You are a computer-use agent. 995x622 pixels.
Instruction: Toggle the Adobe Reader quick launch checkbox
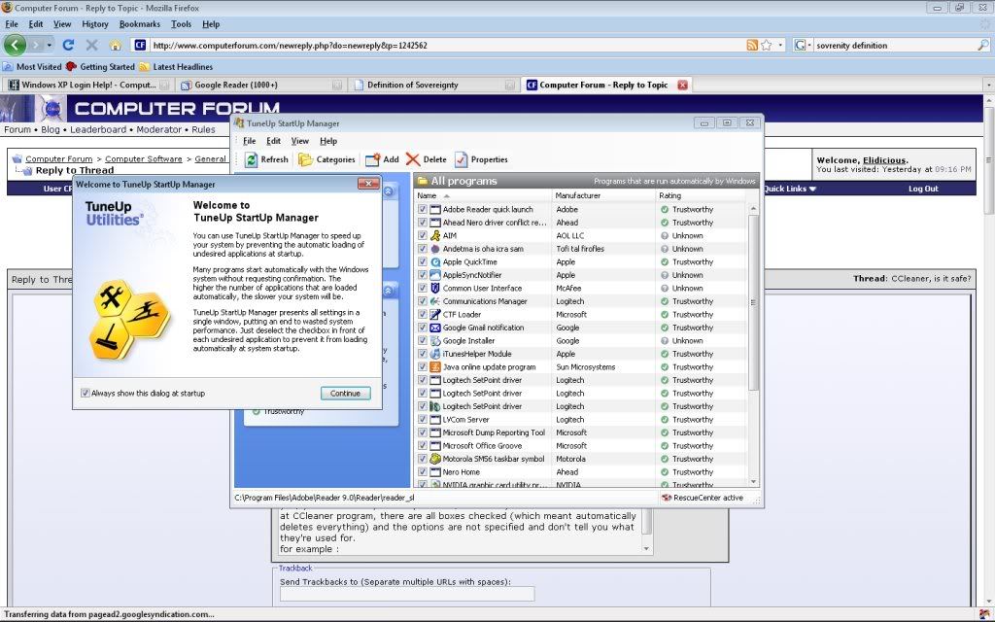coord(423,210)
